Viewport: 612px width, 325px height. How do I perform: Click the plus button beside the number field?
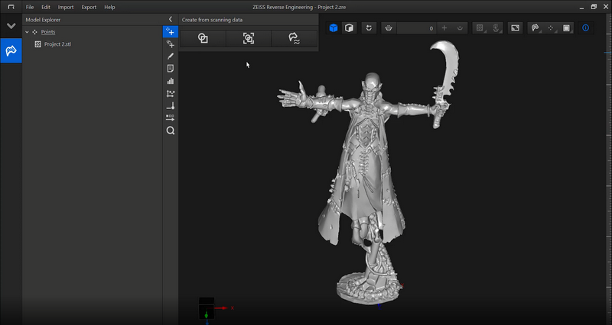tap(444, 28)
